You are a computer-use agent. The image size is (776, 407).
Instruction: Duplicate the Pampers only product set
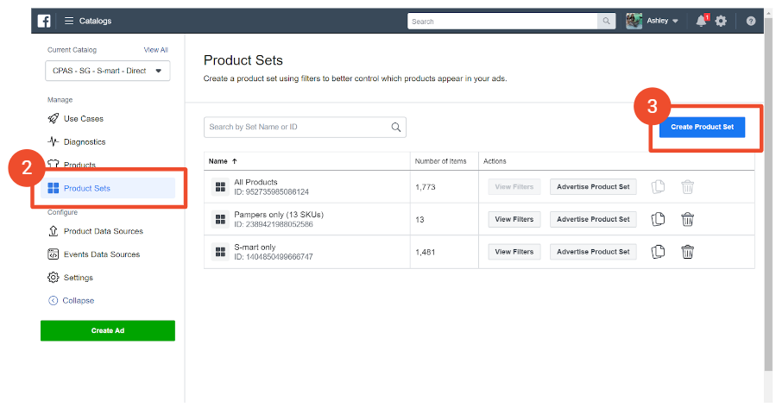[x=659, y=219]
